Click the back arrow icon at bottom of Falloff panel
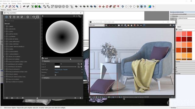Image resolution: width=195 pixels, height=109 pixels. point(75,98)
